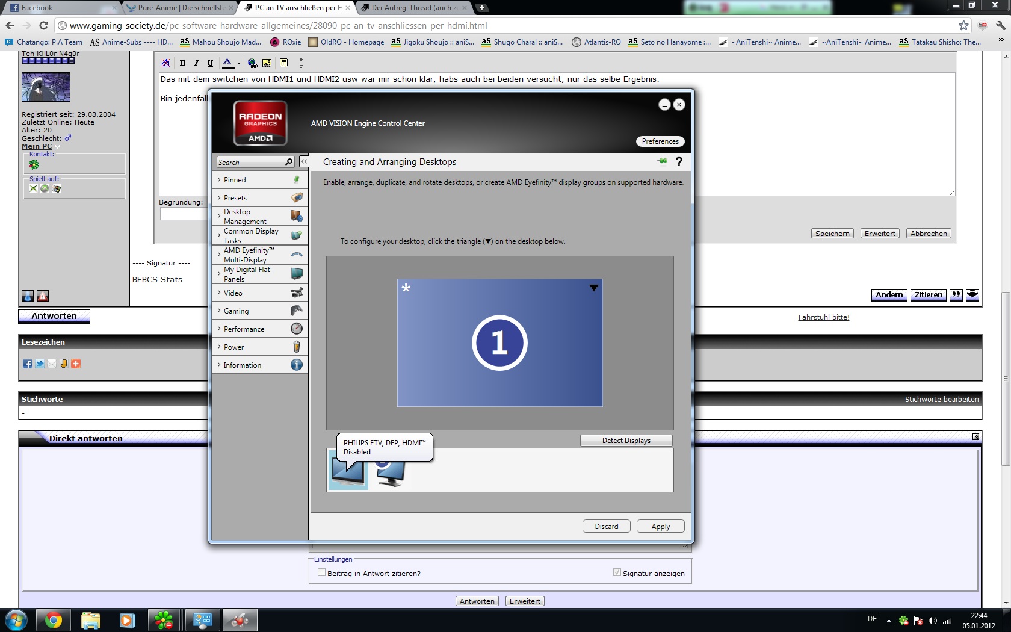Open the font color picker dropdown
Screen dimensions: 1011x632
(238, 63)
